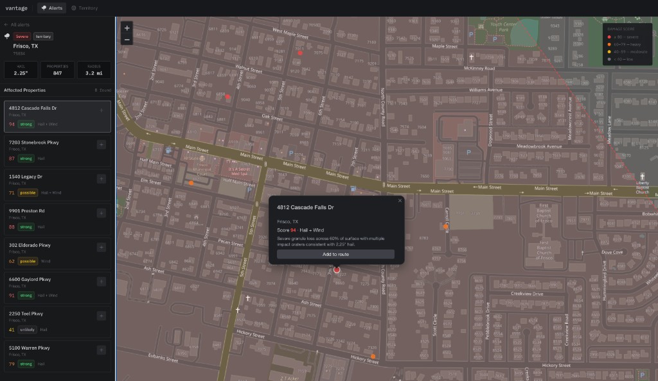658x381 pixels.
Task: Click the Liberty Baptist Church map marker
Action: [642, 176]
